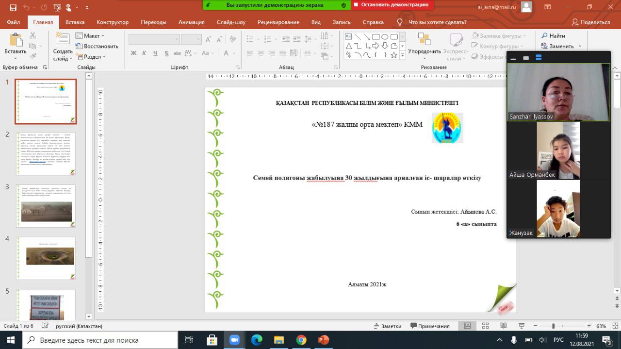
Task: Select the star shape in shapes gallery
Action: 394,55
